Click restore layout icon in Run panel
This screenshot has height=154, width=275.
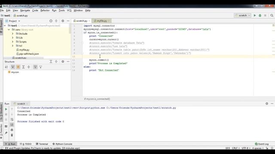6,126
